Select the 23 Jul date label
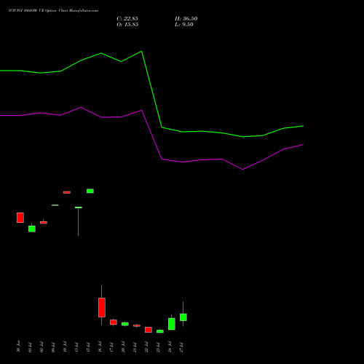The height and width of the screenshot is (364, 364). pyautogui.click(x=159, y=347)
